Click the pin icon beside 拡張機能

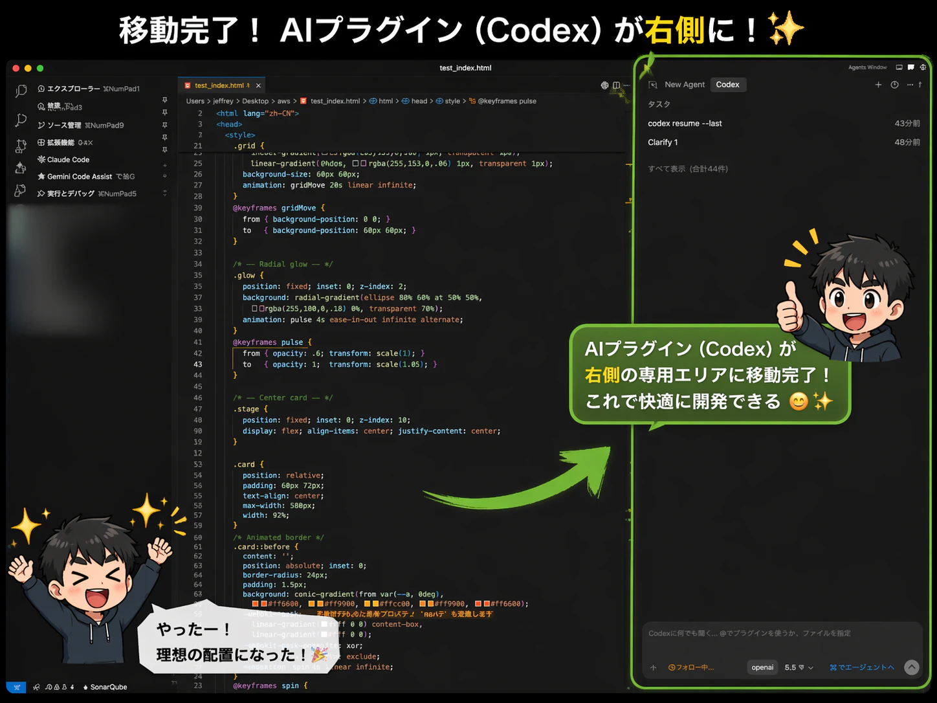point(164,137)
